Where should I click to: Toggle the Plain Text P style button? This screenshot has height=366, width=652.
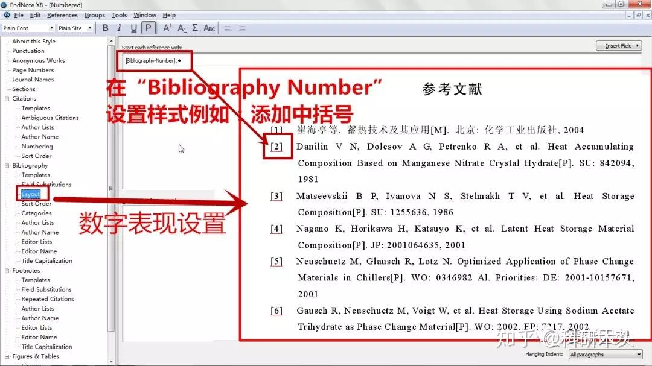tap(148, 28)
